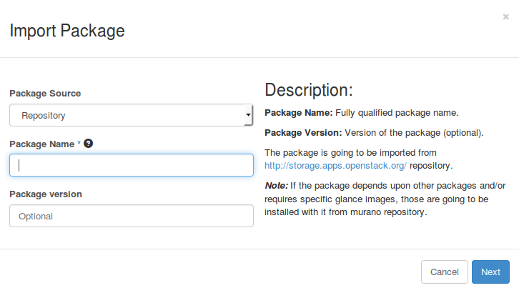519x293 pixels.
Task: Click the Package Source field label
Action: (x=45, y=94)
